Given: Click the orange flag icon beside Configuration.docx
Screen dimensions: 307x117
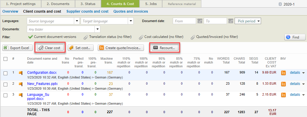Looking at the screenshot, I should pos(20,73).
